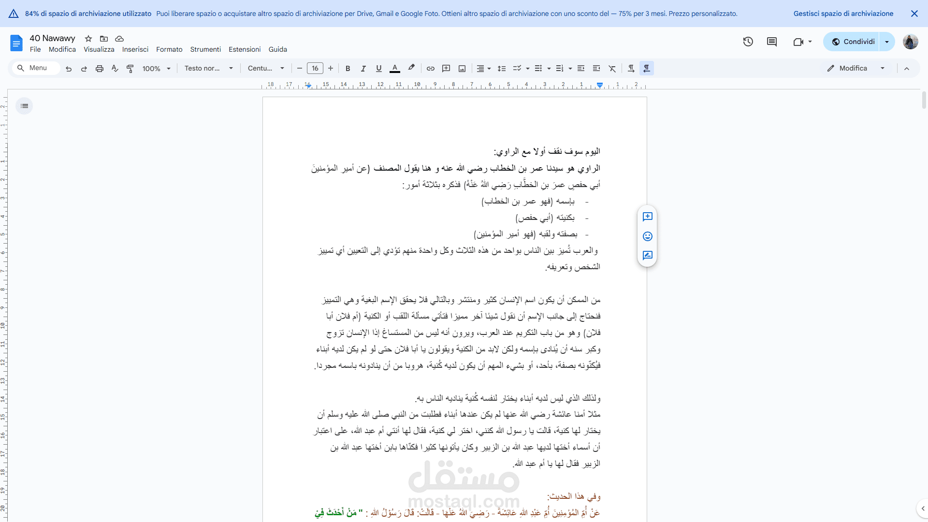The height and width of the screenshot is (522, 928).
Task: Add a comment from the side panel
Action: click(x=648, y=217)
